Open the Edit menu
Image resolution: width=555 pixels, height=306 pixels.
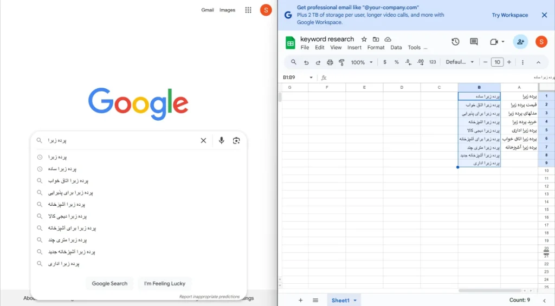320,48
